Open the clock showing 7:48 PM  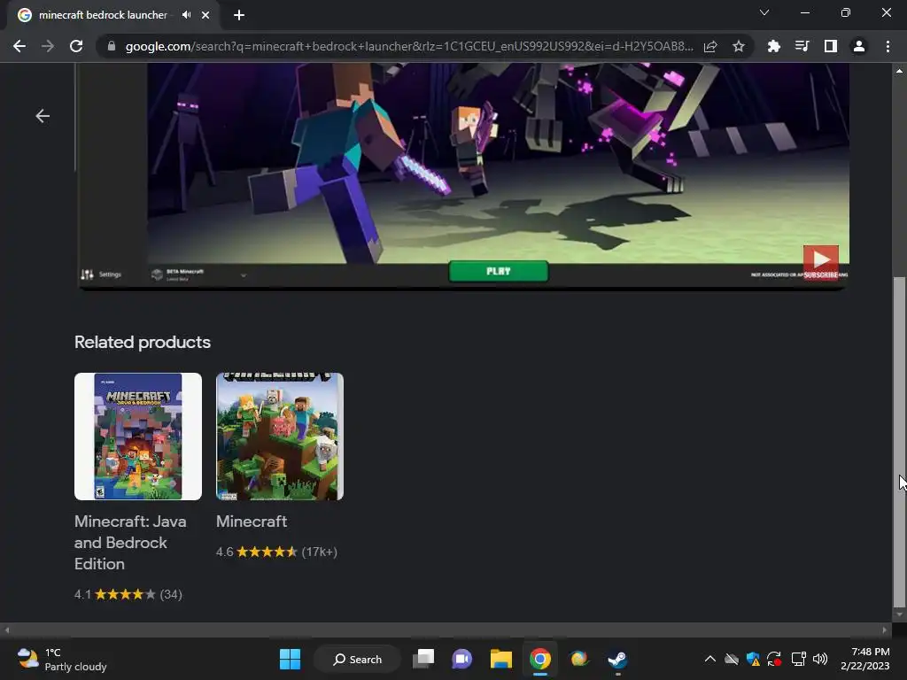[x=865, y=659]
